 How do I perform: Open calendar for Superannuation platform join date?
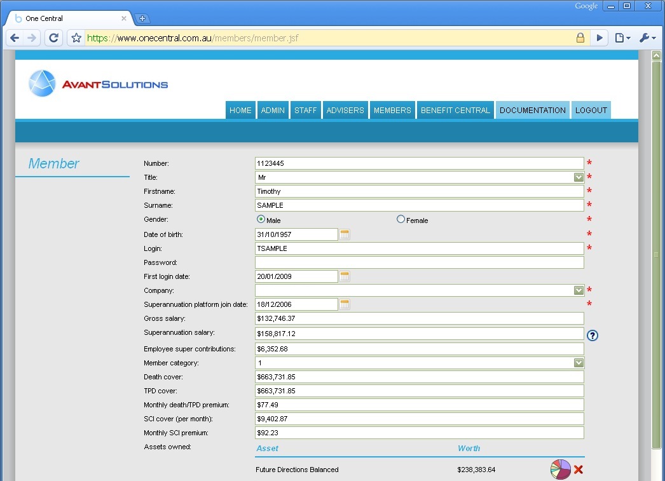[x=345, y=304]
